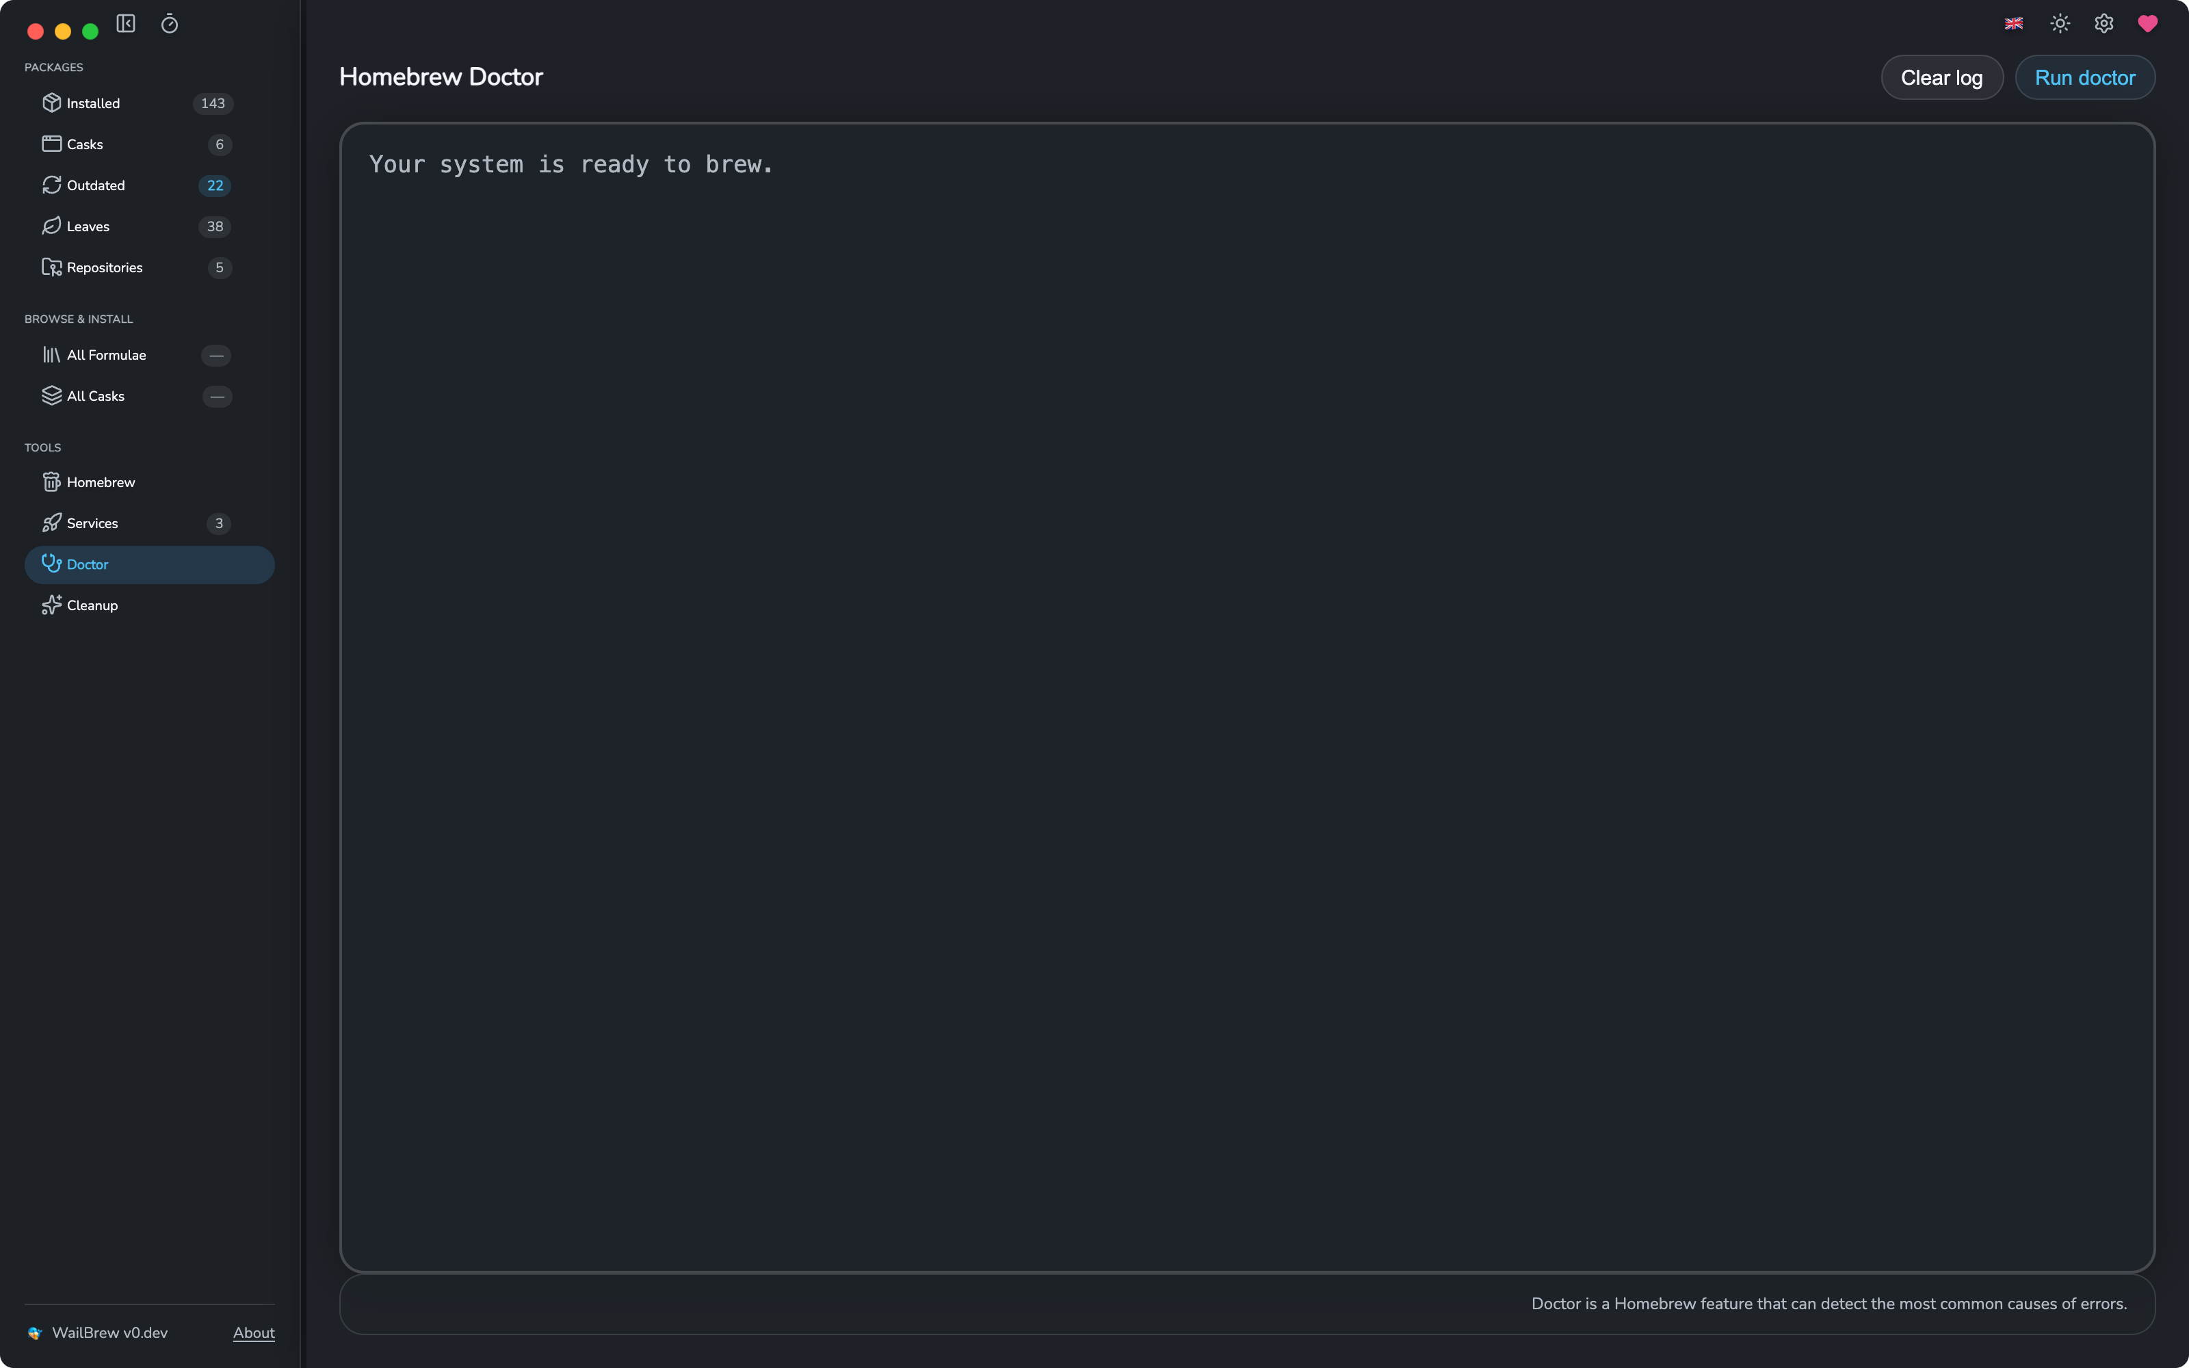The width and height of the screenshot is (2189, 1368).
Task: Click the Leaves leaf icon
Action: (x=51, y=226)
